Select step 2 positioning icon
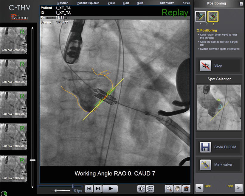The width and height of the screenshot is (245, 196). tap(213, 16)
